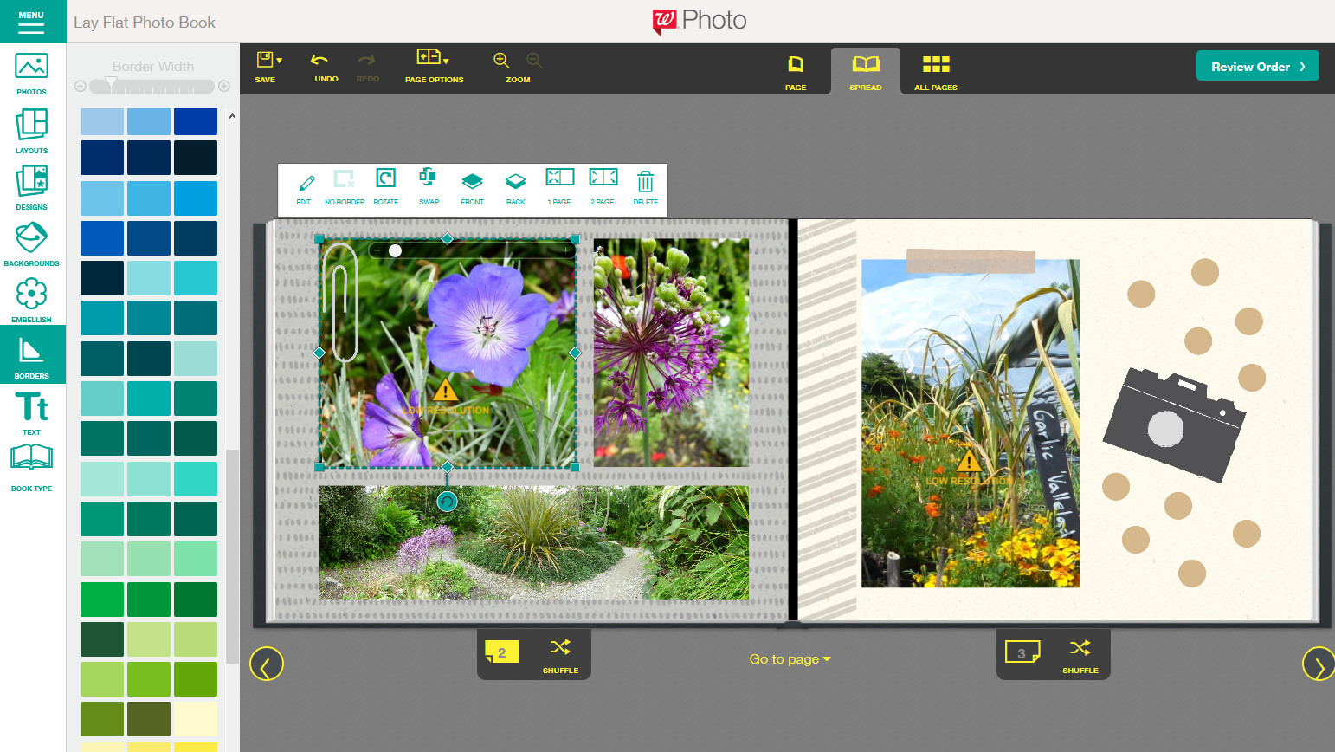This screenshot has height=752, width=1335.
Task: Zoom in on the spread
Action: [501, 60]
